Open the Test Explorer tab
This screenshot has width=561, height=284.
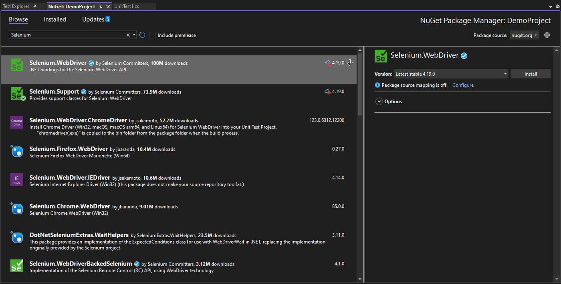tap(16, 6)
